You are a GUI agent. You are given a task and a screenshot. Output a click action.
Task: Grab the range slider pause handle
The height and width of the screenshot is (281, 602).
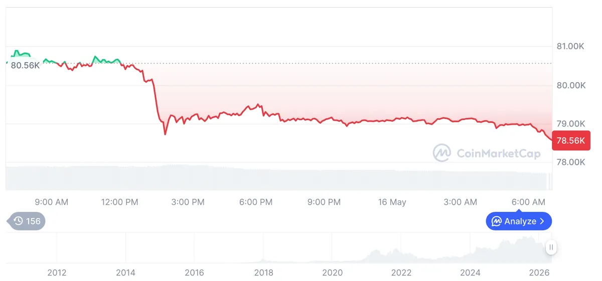(x=551, y=247)
